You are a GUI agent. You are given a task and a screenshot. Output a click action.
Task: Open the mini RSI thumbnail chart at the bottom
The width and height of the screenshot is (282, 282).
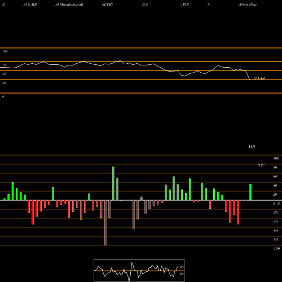tap(139, 270)
